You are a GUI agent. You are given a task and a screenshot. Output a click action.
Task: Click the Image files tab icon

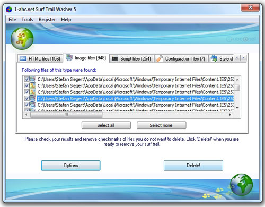(x=69, y=58)
